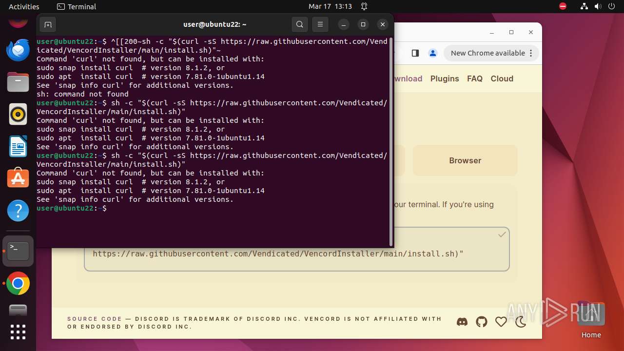The width and height of the screenshot is (624, 351).
Task: Minimize the Chrome window
Action: [x=491, y=32]
